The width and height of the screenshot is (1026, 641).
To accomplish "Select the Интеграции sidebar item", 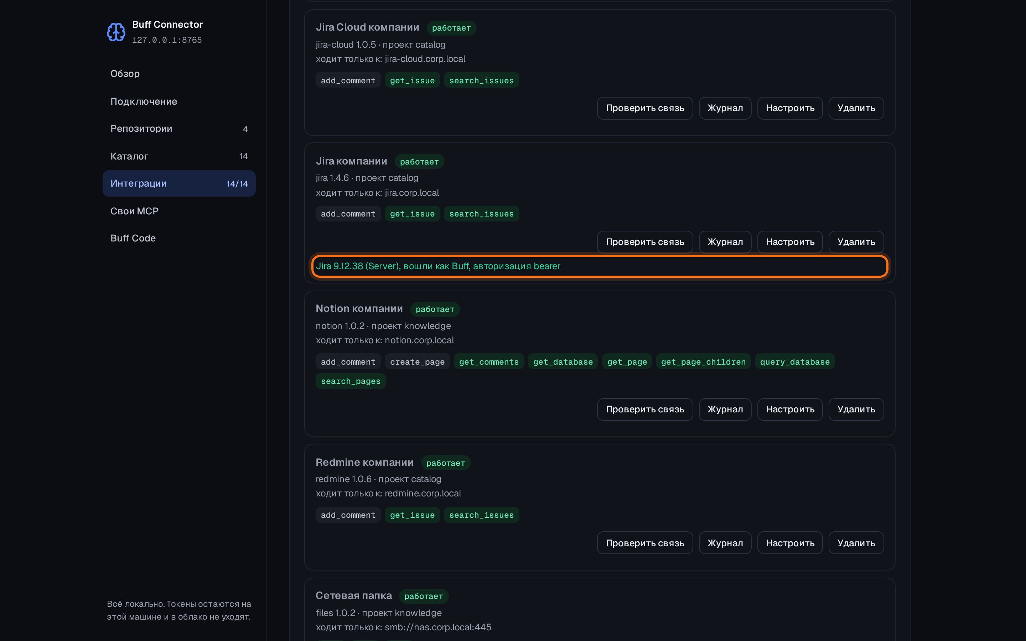I will point(179,183).
